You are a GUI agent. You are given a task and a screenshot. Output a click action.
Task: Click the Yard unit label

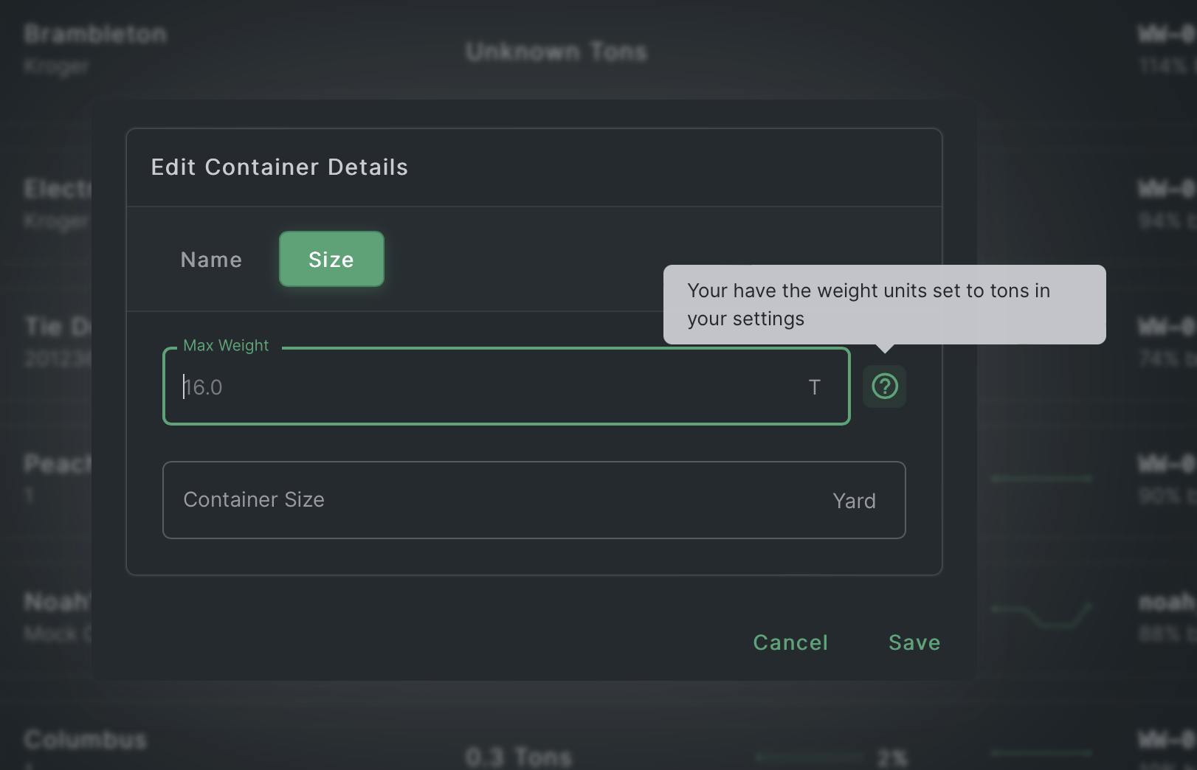[x=854, y=501]
